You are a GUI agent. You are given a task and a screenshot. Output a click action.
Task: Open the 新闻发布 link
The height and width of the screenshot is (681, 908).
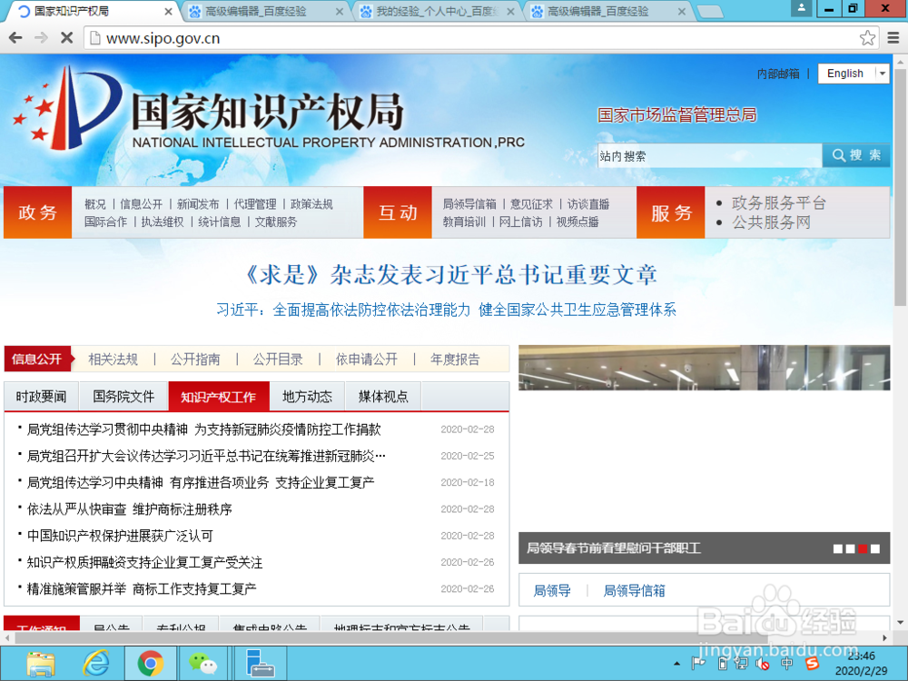pyautogui.click(x=198, y=204)
